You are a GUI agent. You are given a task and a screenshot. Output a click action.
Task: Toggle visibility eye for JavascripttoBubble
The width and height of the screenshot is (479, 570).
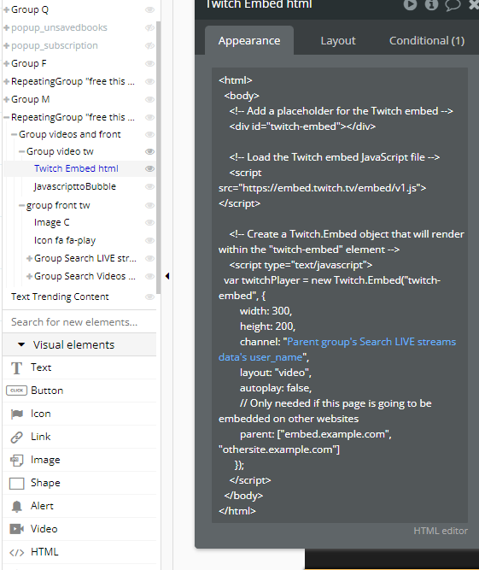(149, 186)
